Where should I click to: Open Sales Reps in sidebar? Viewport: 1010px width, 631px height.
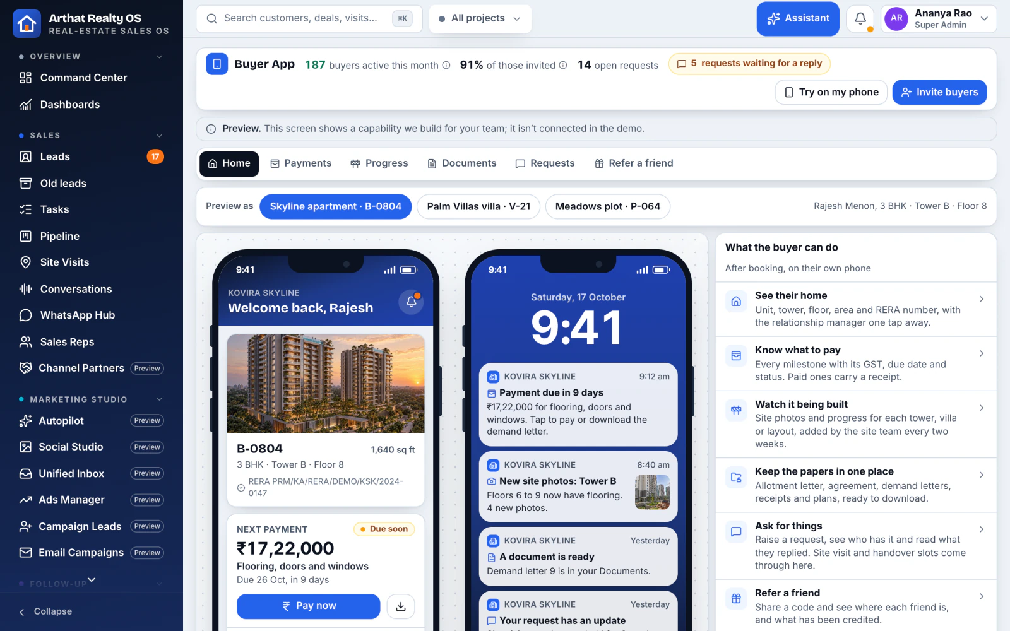(x=92, y=341)
